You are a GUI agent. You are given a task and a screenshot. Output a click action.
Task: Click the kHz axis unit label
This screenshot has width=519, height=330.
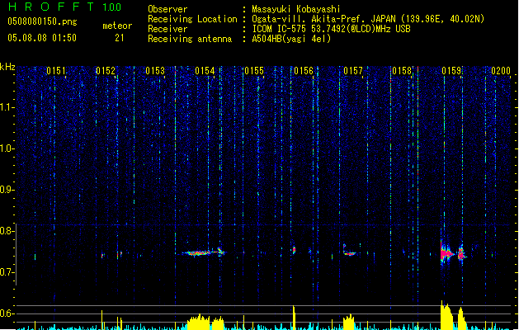click(7, 67)
